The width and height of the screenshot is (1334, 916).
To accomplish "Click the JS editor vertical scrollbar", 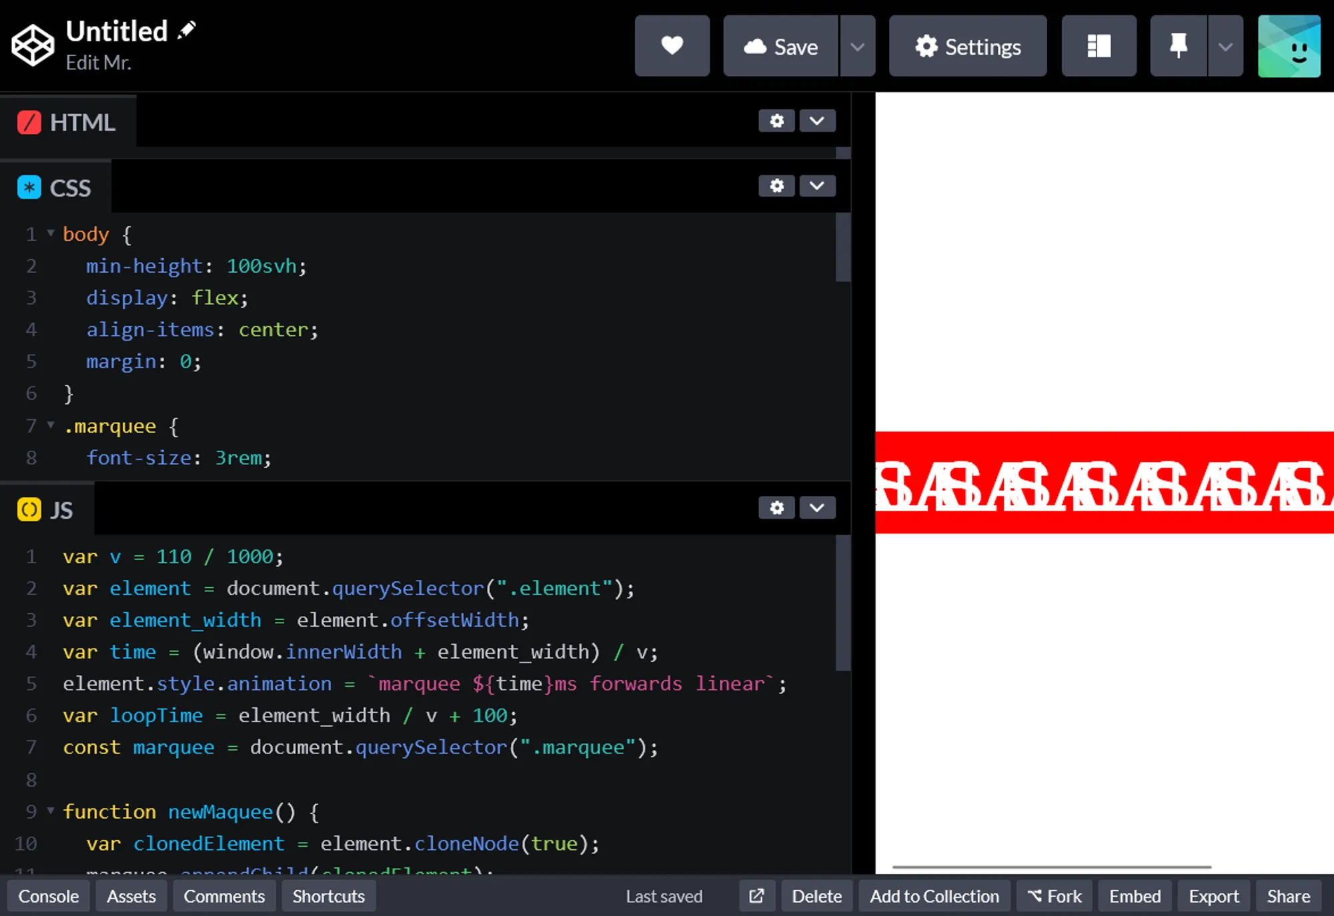I will [x=842, y=603].
